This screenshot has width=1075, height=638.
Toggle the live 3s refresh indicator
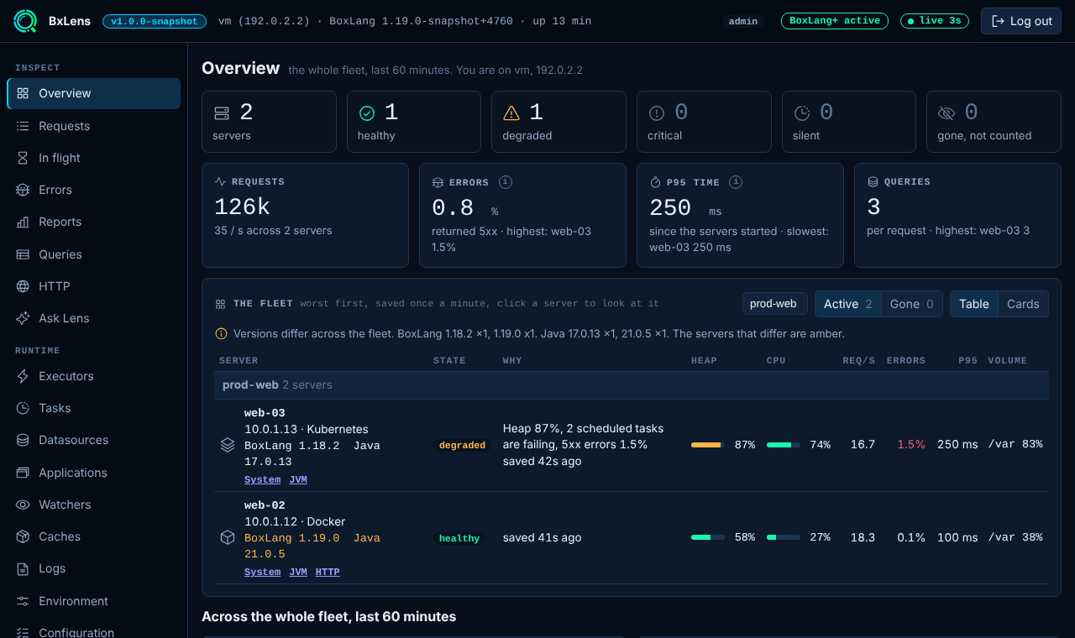(935, 21)
